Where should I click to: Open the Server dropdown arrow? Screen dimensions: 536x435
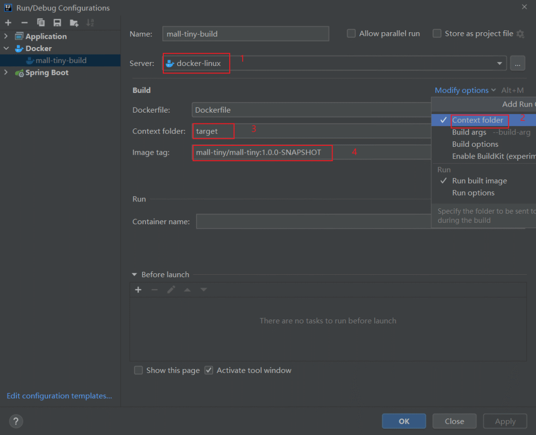point(499,63)
